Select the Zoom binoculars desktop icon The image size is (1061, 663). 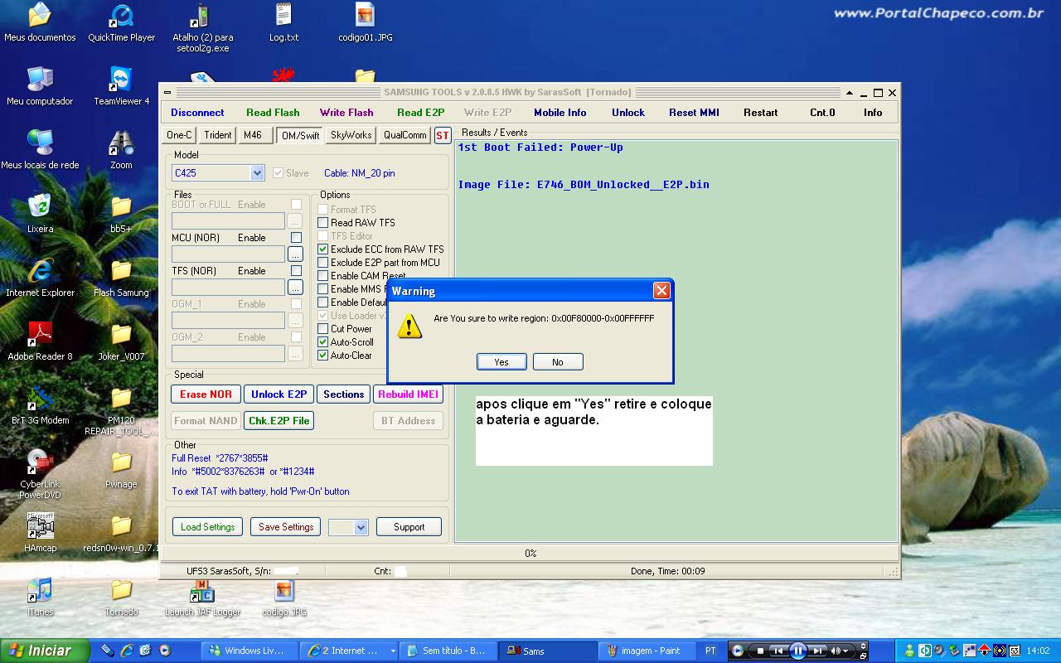[x=121, y=150]
